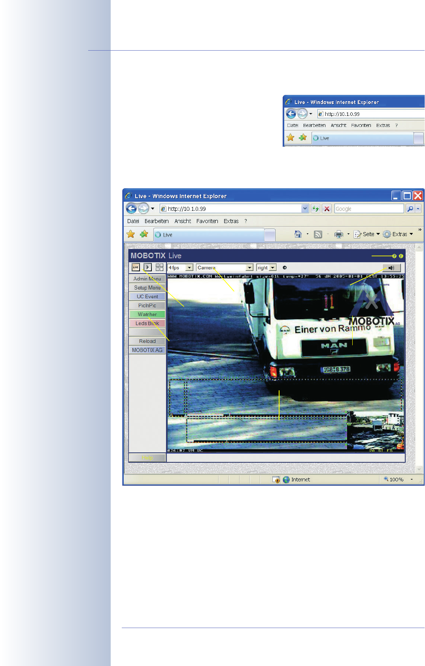Open the Extras menu in main browser menu bar
The image size is (425, 666).
click(x=231, y=221)
